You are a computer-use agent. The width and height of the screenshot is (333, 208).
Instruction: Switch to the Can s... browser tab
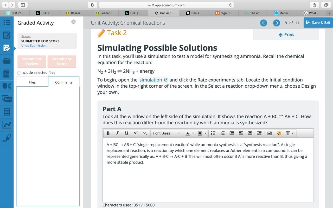[194, 13]
